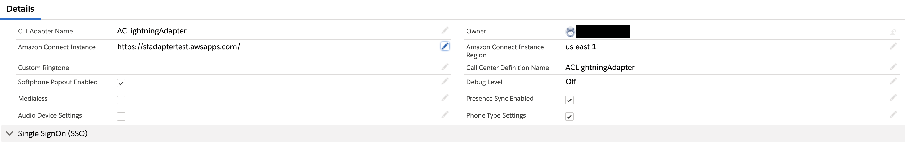Click the redacted owner name link

603,32
